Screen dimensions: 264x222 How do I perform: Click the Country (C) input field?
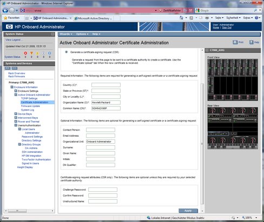[x=106, y=85]
